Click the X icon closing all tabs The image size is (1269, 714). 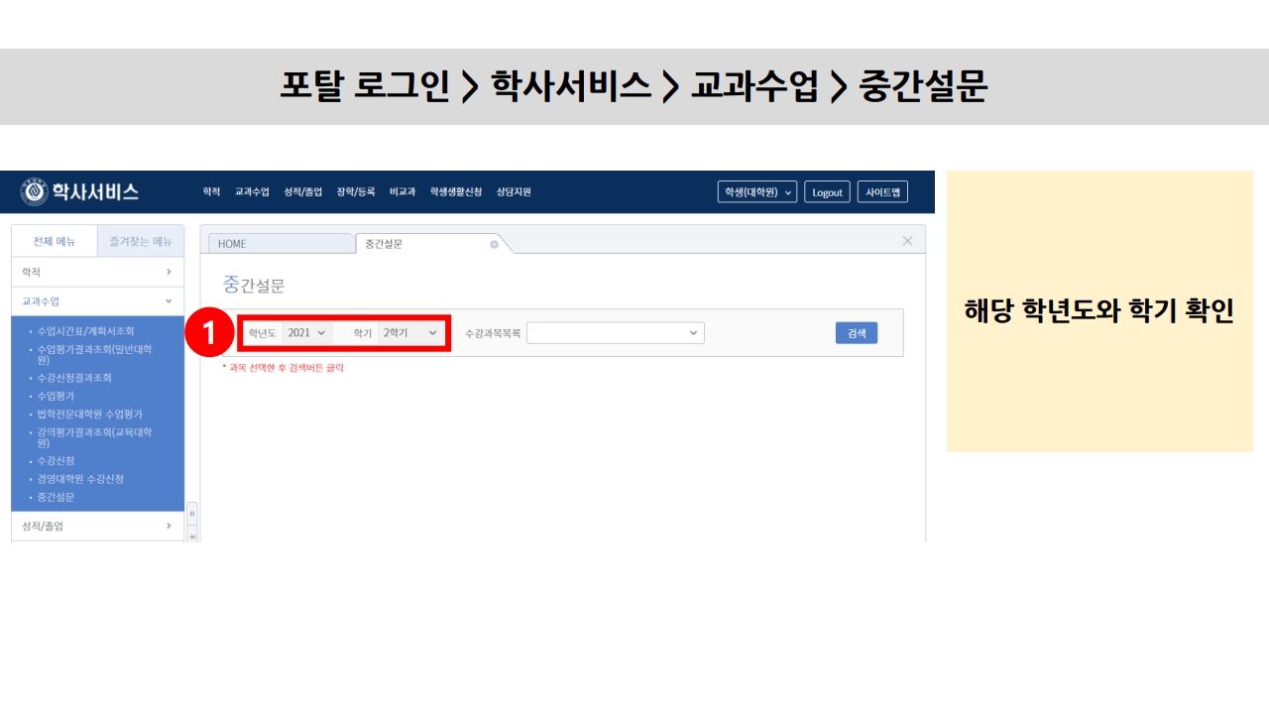[907, 241]
